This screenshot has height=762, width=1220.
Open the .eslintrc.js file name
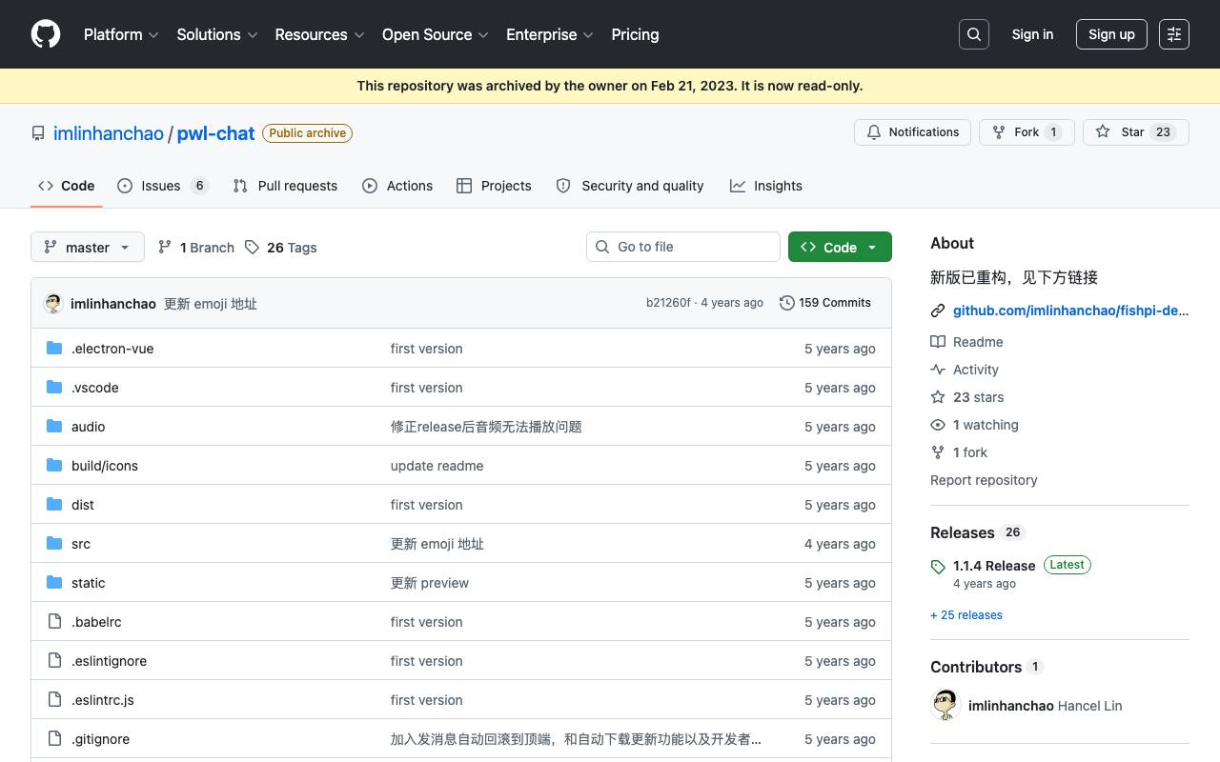[x=103, y=700]
